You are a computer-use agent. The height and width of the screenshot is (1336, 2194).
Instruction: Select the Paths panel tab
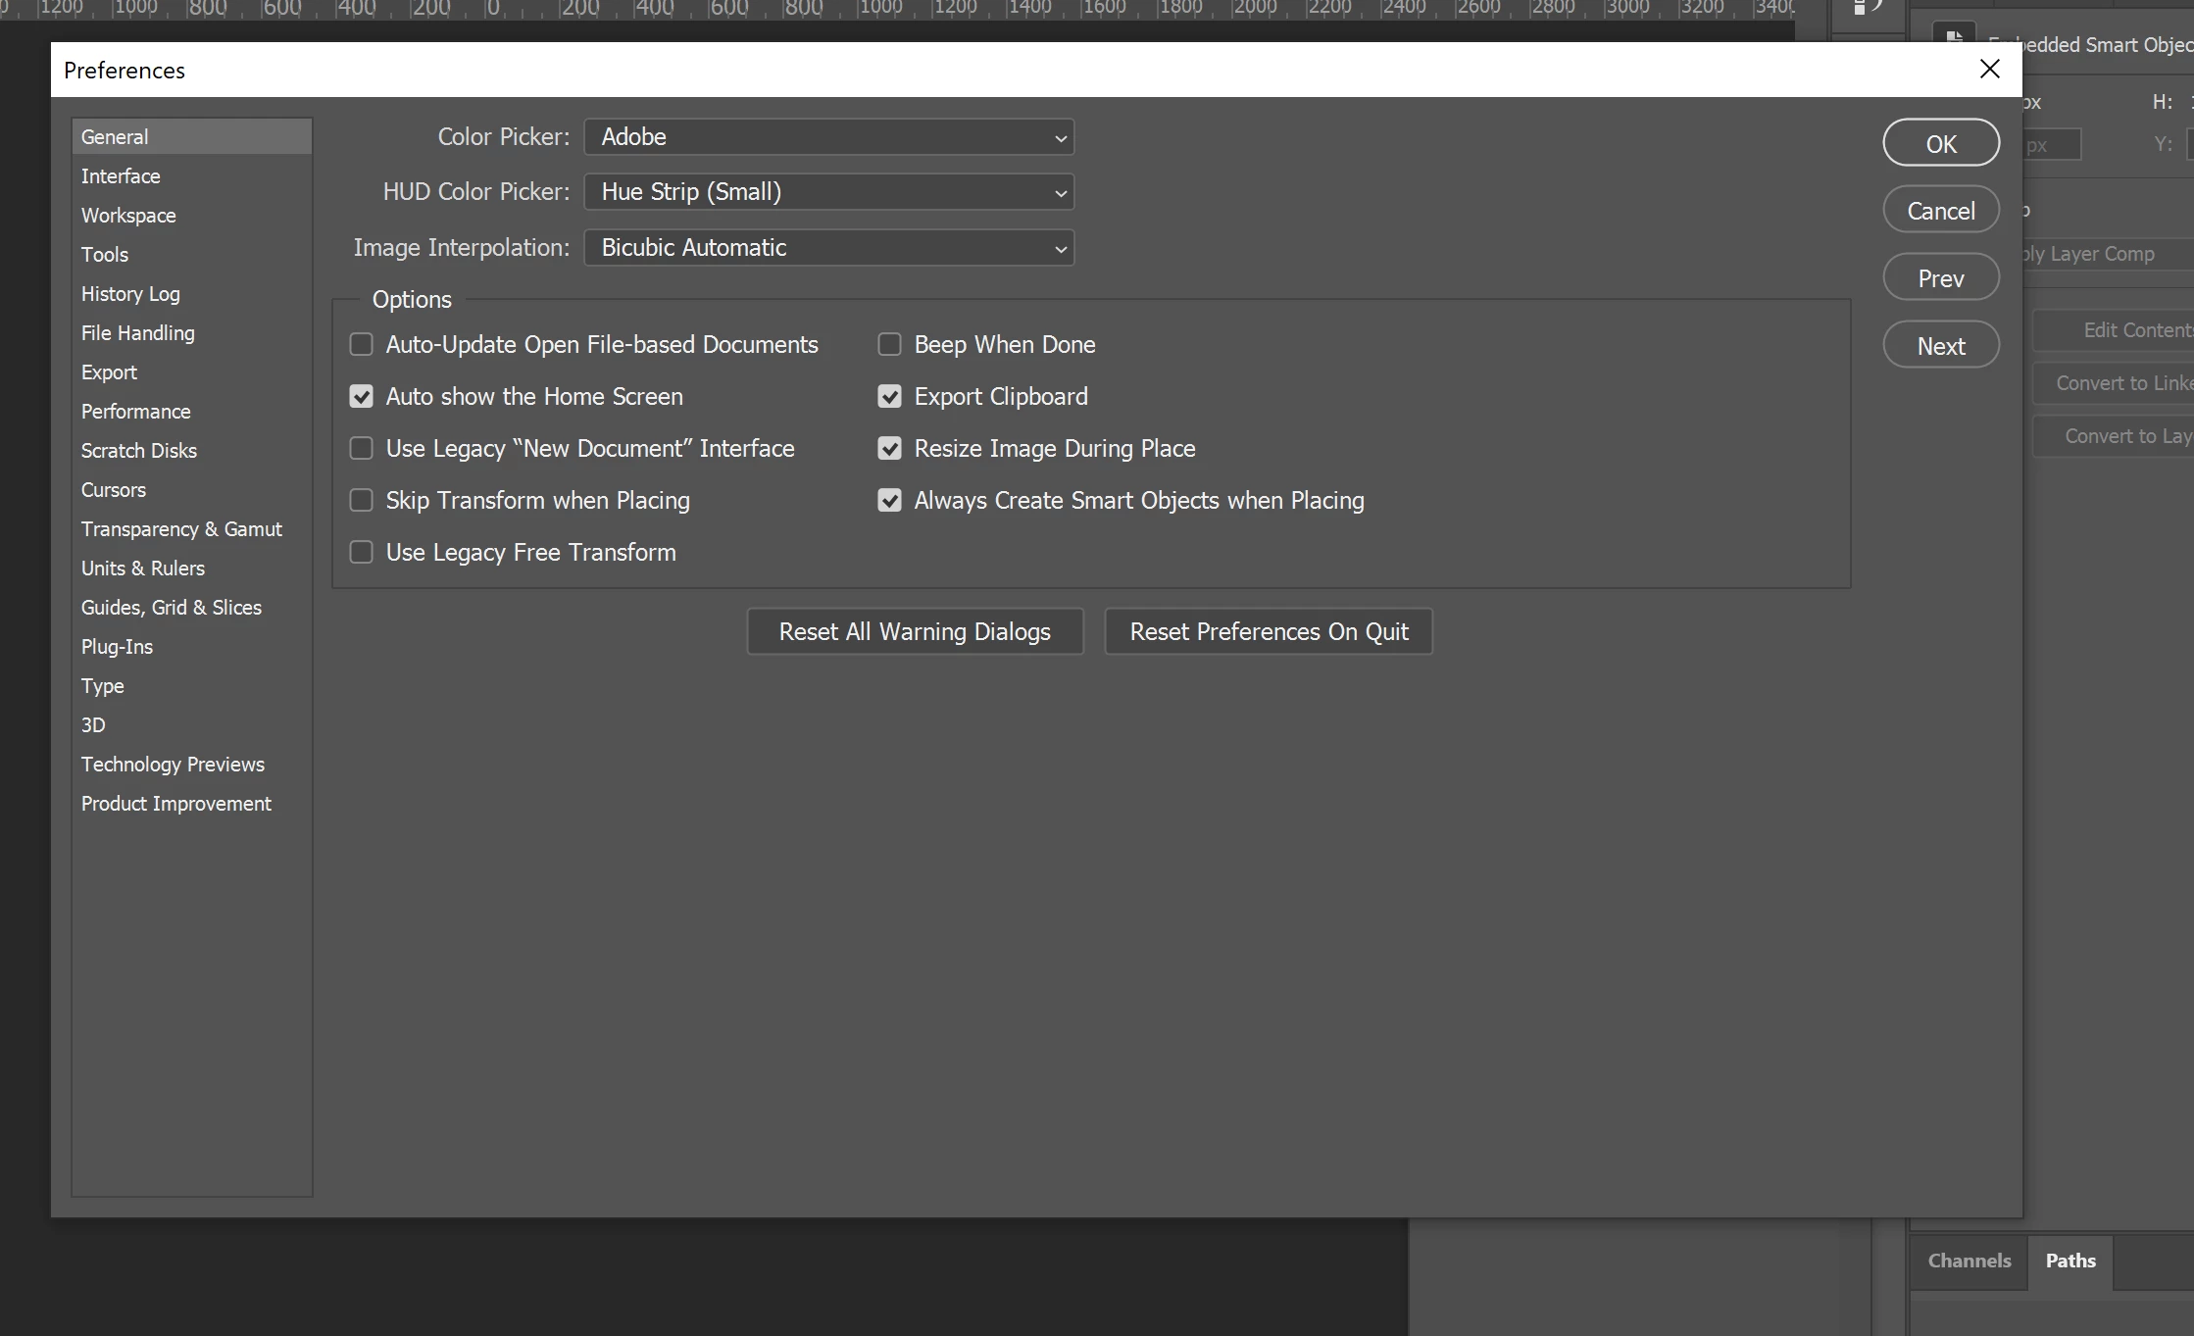pos(2069,1261)
